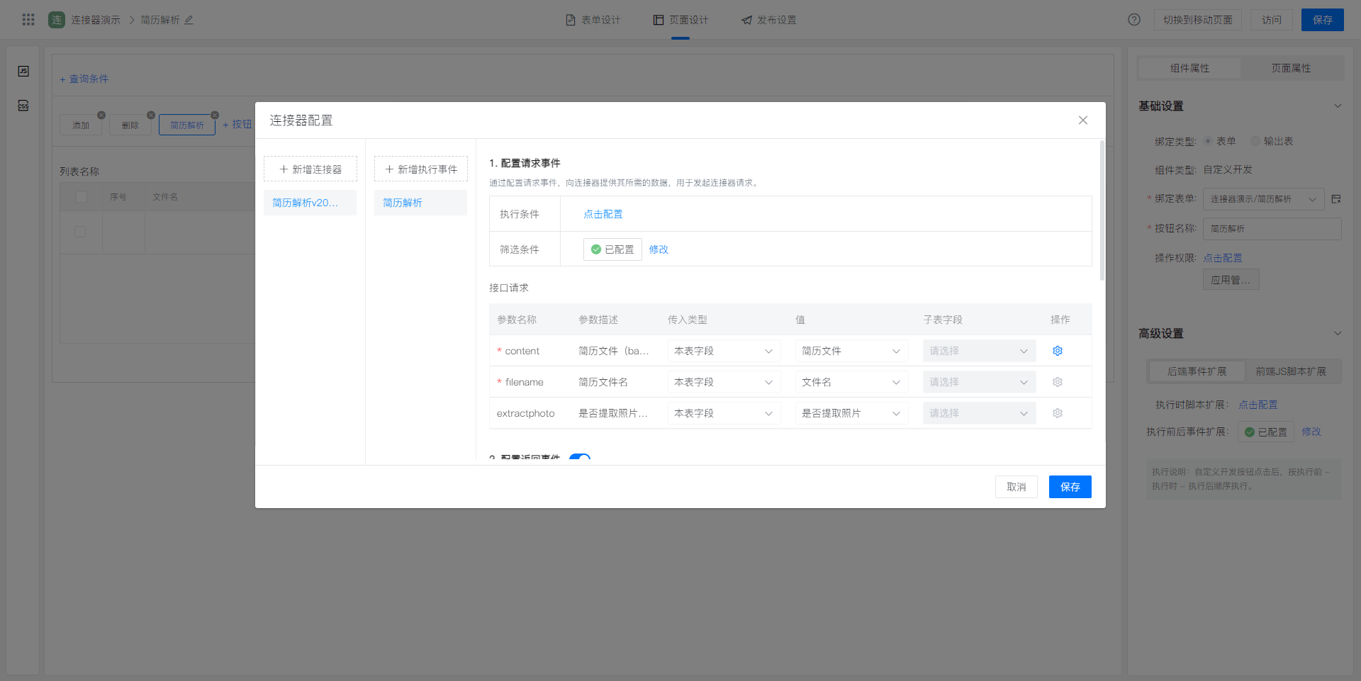Click the dialog vertical scrollbar
The image size is (1361, 681).
pyautogui.click(x=1102, y=210)
